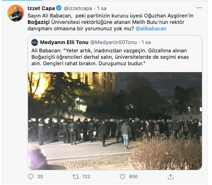Open the @alibabacan mention link
Image resolution: width=212 pixels, height=185 pixels.
[x=151, y=28]
